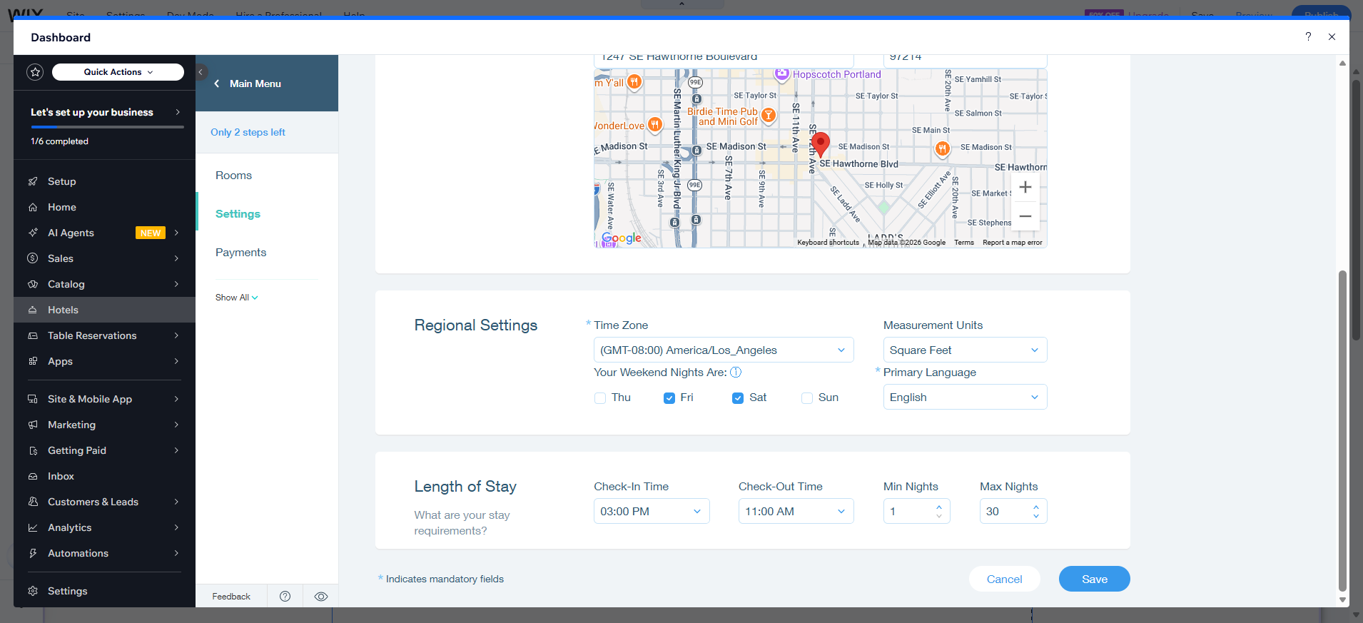Click the red location pin on map
This screenshot has height=623, width=1363.
tap(821, 143)
